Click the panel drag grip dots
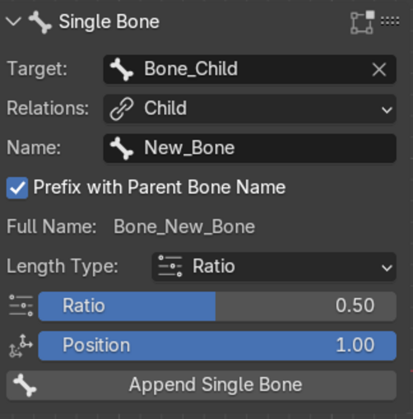 (x=390, y=22)
